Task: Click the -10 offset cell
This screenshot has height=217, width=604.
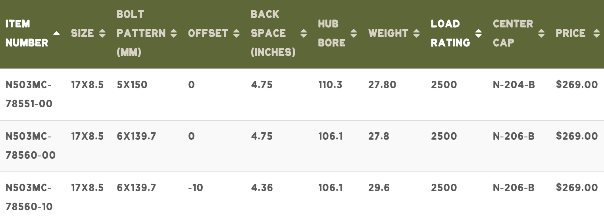Action: coord(195,187)
